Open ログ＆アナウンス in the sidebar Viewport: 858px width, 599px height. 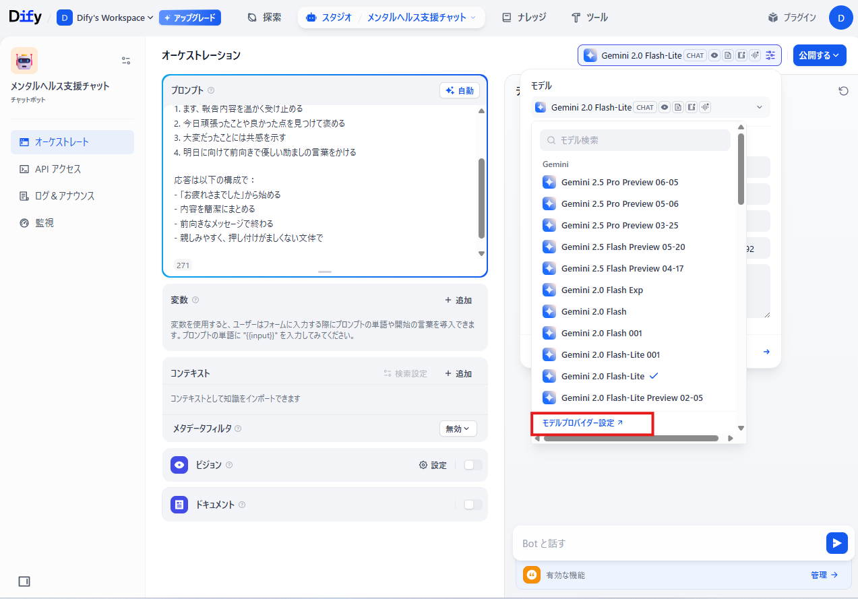[72, 196]
